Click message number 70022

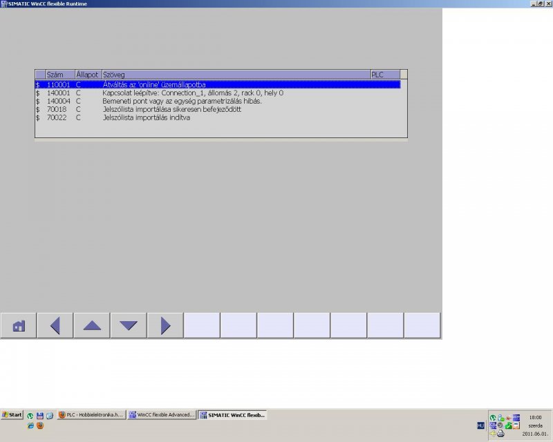[x=57, y=117]
